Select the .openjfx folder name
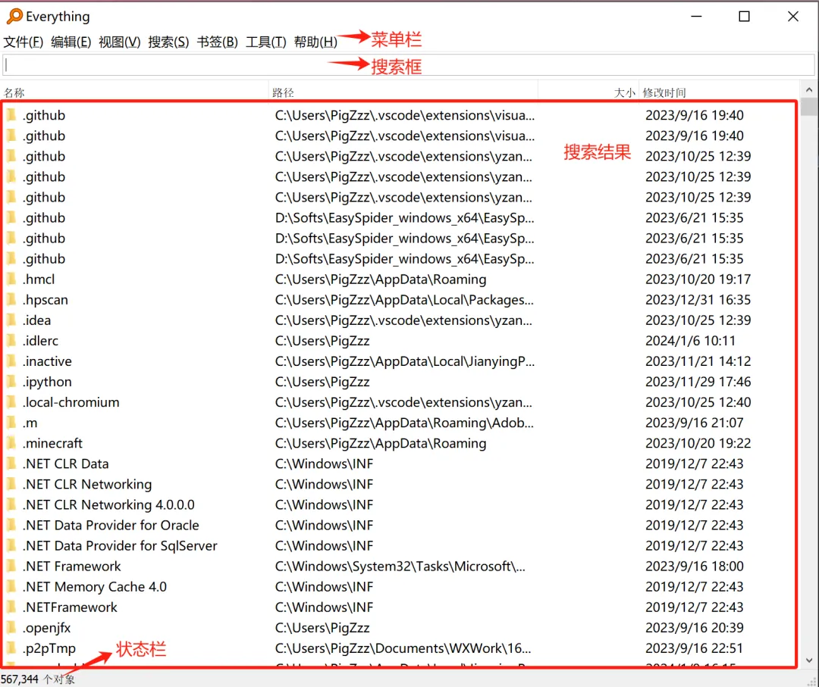 pyautogui.click(x=46, y=628)
